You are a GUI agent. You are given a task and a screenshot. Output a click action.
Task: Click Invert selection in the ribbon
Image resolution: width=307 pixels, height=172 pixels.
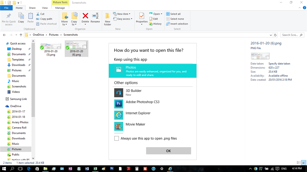point(177,24)
